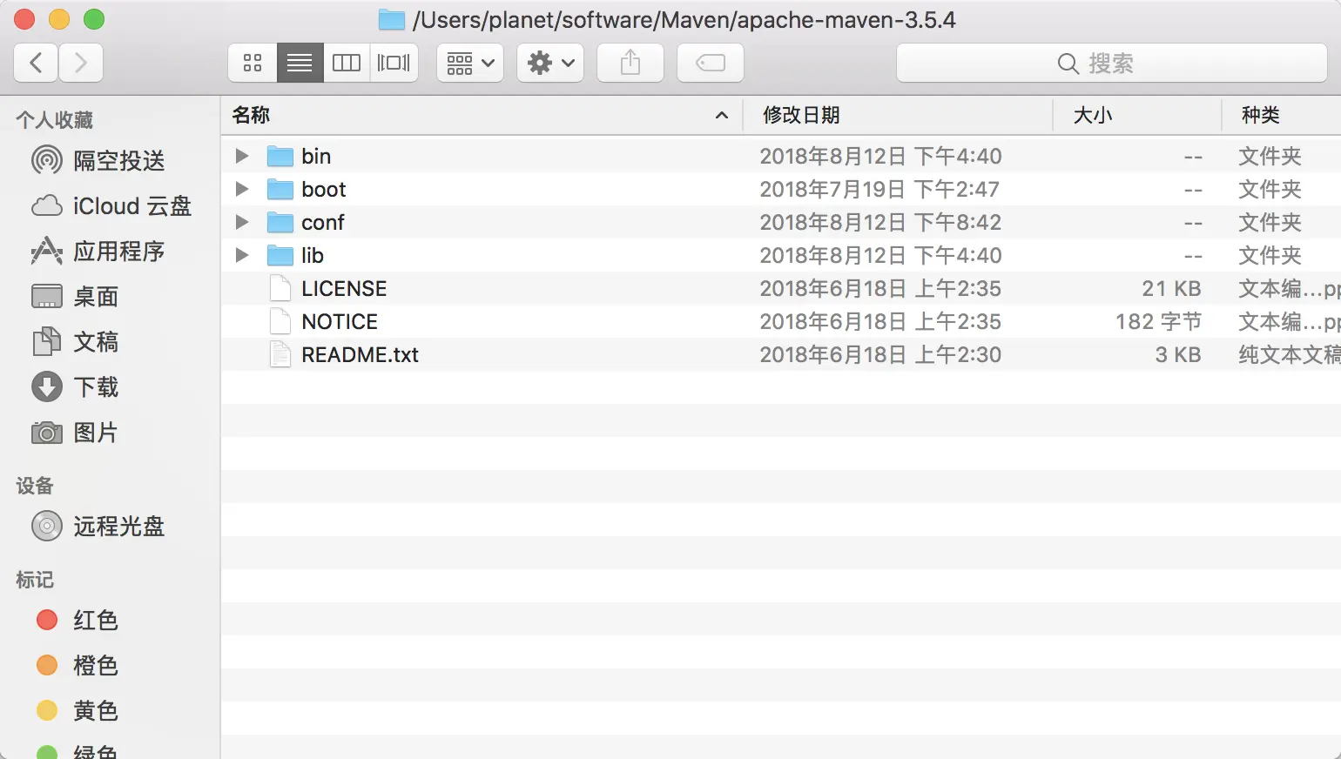
Task: Click the 21 KB size of LICENSE
Action: (1171, 288)
